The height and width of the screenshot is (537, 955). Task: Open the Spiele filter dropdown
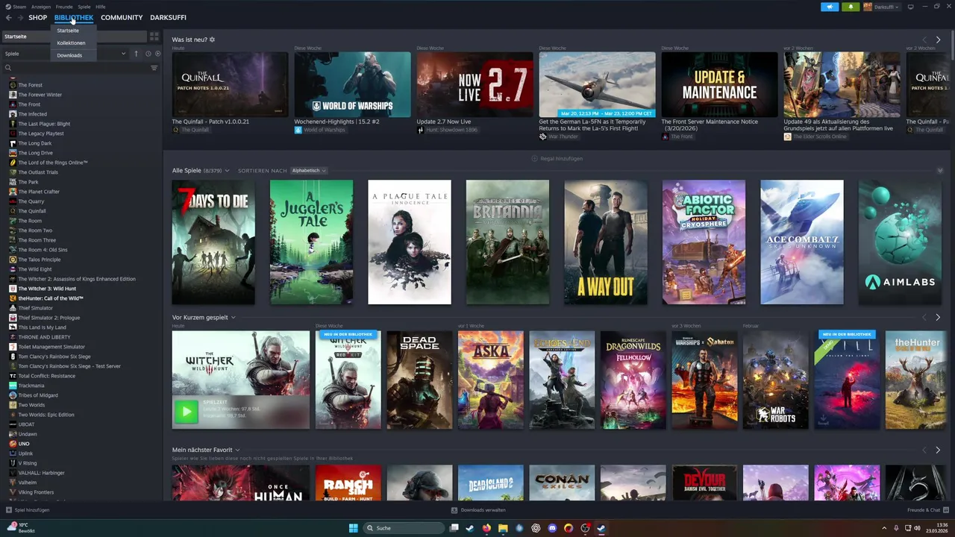(65, 54)
